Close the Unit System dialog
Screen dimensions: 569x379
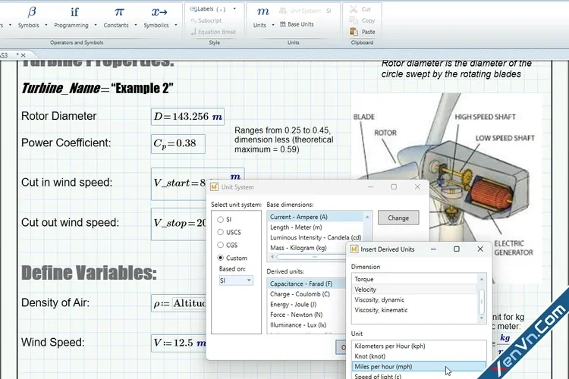(x=417, y=186)
